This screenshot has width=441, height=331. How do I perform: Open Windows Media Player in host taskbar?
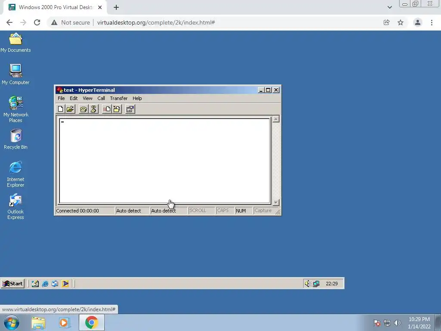[x=64, y=322]
